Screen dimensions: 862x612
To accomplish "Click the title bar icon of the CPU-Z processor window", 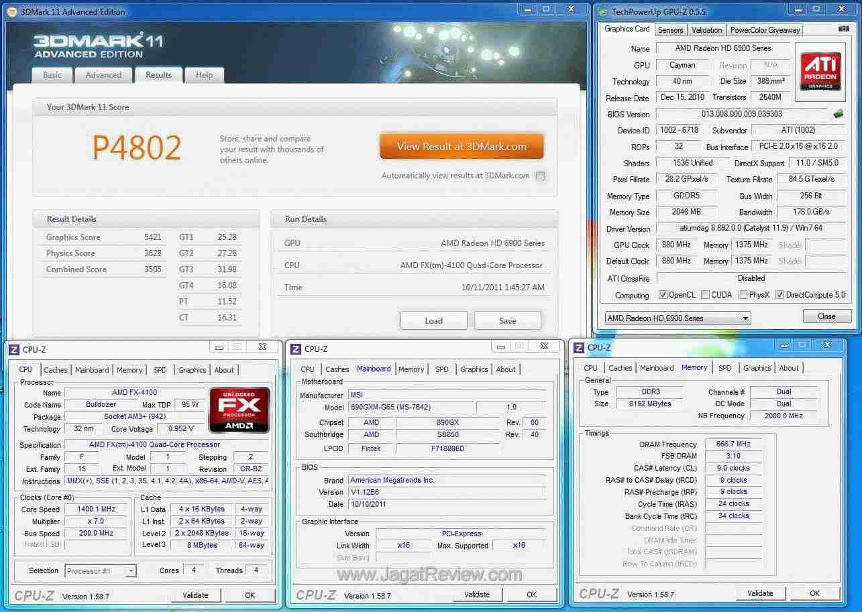I will pos(14,349).
